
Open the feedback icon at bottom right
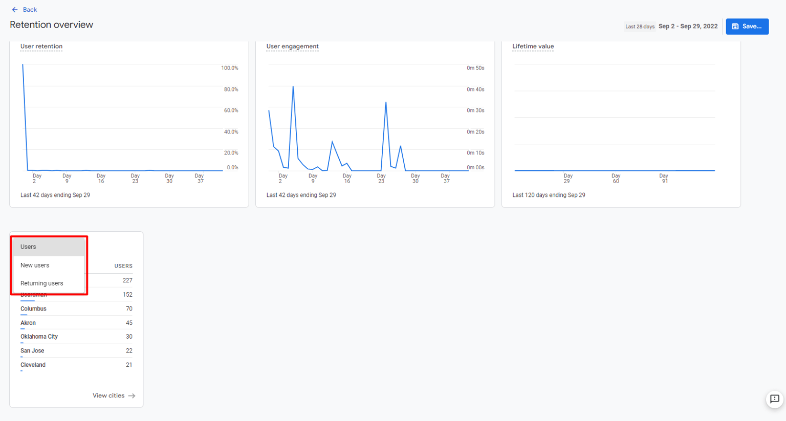pyautogui.click(x=775, y=399)
